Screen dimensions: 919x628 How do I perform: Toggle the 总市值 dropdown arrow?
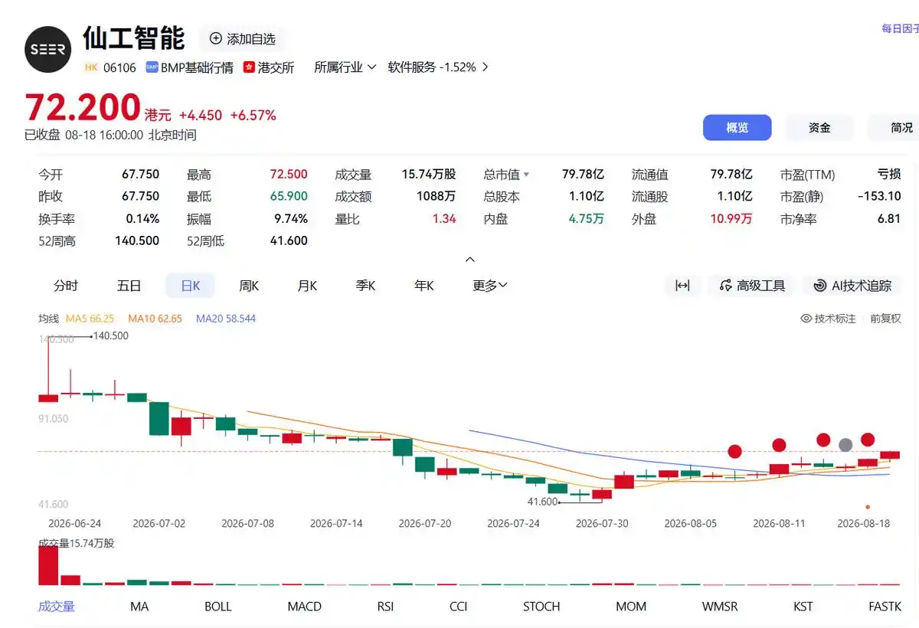click(x=526, y=175)
